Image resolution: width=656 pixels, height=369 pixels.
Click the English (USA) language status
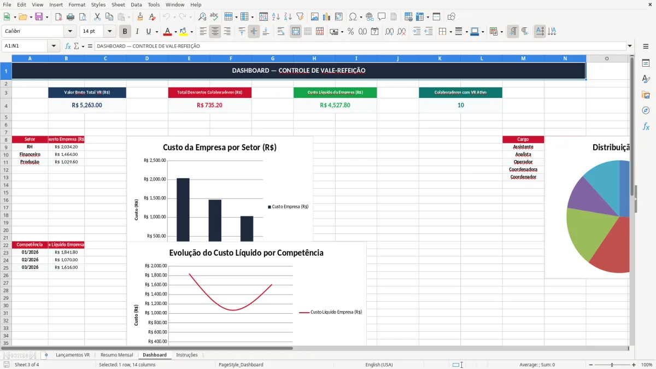click(379, 365)
